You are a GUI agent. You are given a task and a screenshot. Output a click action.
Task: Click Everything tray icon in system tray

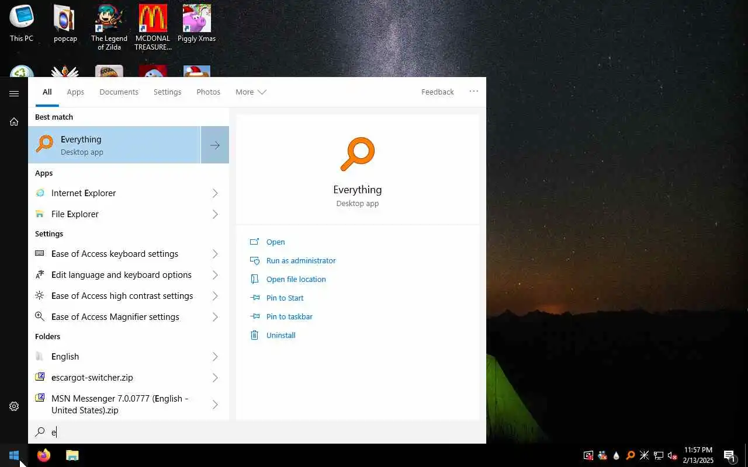pos(631,455)
